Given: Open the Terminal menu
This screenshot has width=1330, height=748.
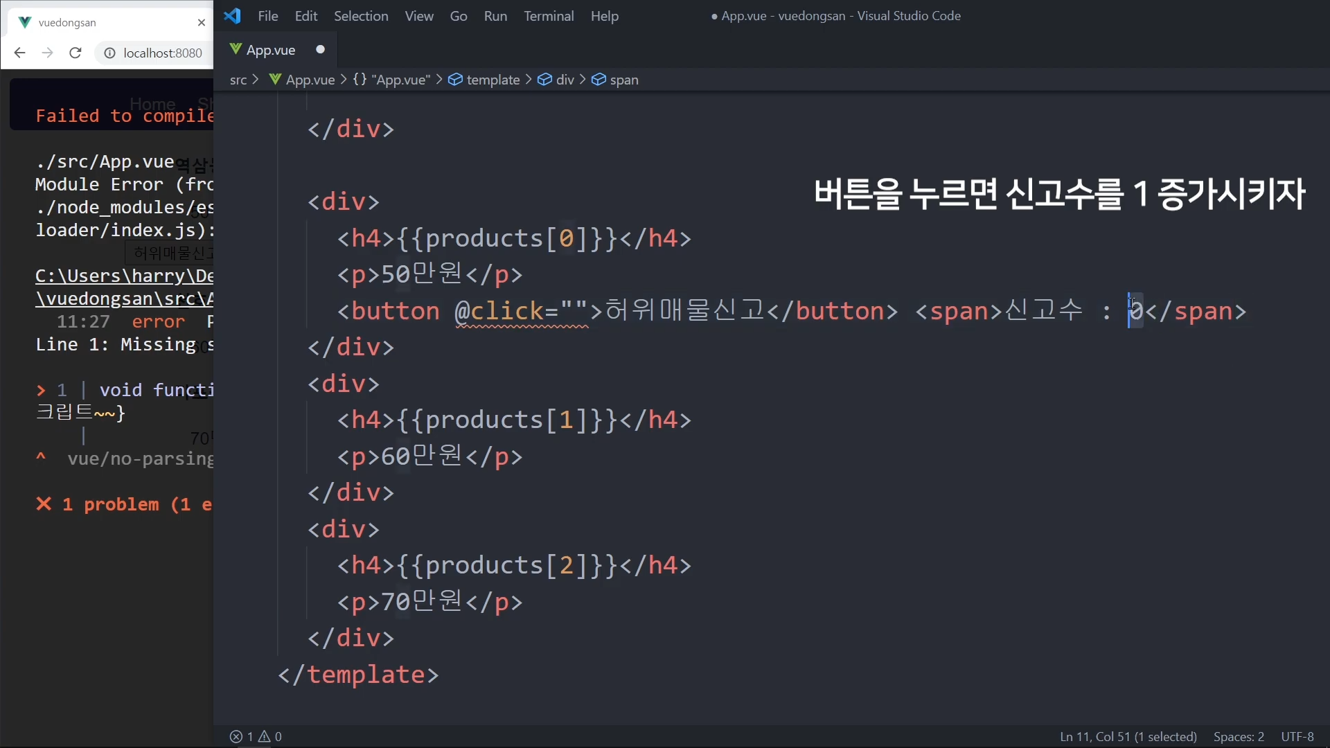Looking at the screenshot, I should click(548, 16).
